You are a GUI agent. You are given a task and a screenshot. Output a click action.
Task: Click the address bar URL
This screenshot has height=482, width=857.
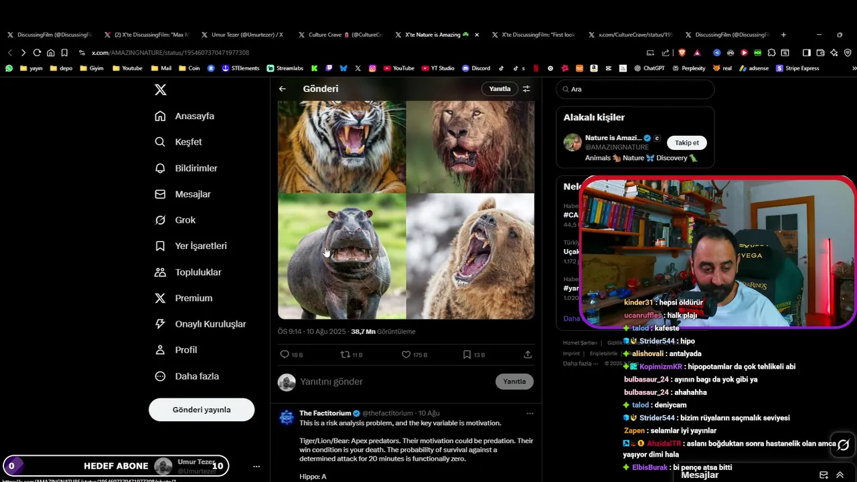tap(170, 53)
